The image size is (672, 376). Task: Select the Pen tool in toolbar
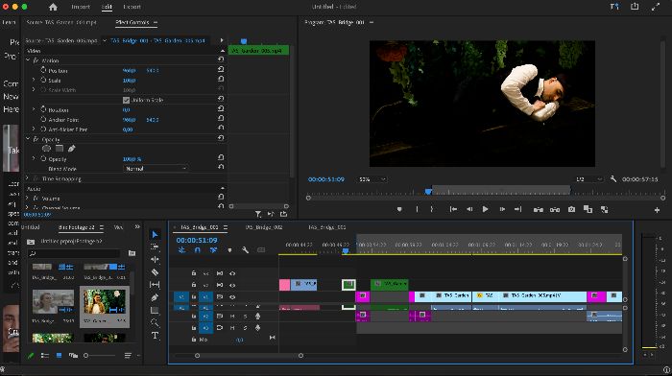155,297
